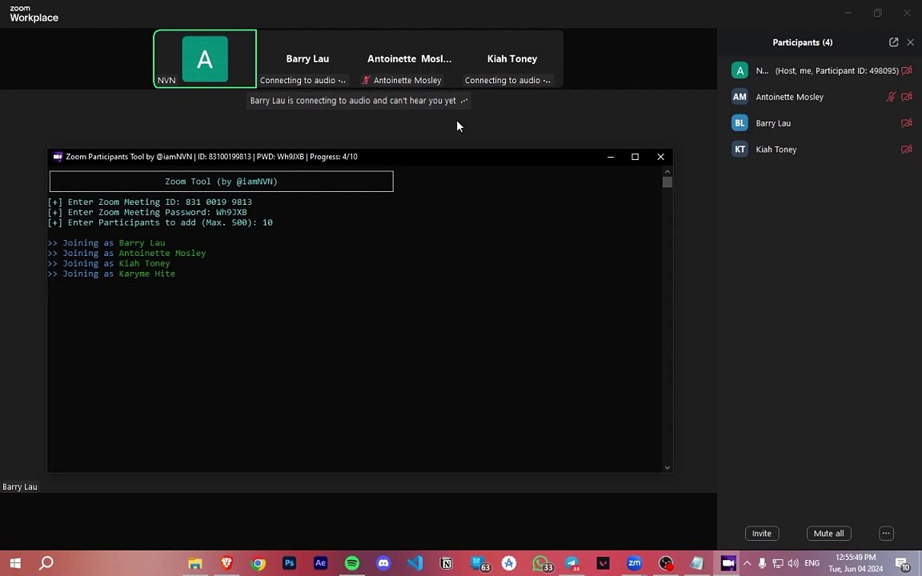922x576 pixels.
Task: Click the "Joining as Kiah Toney" console line
Action: point(109,263)
